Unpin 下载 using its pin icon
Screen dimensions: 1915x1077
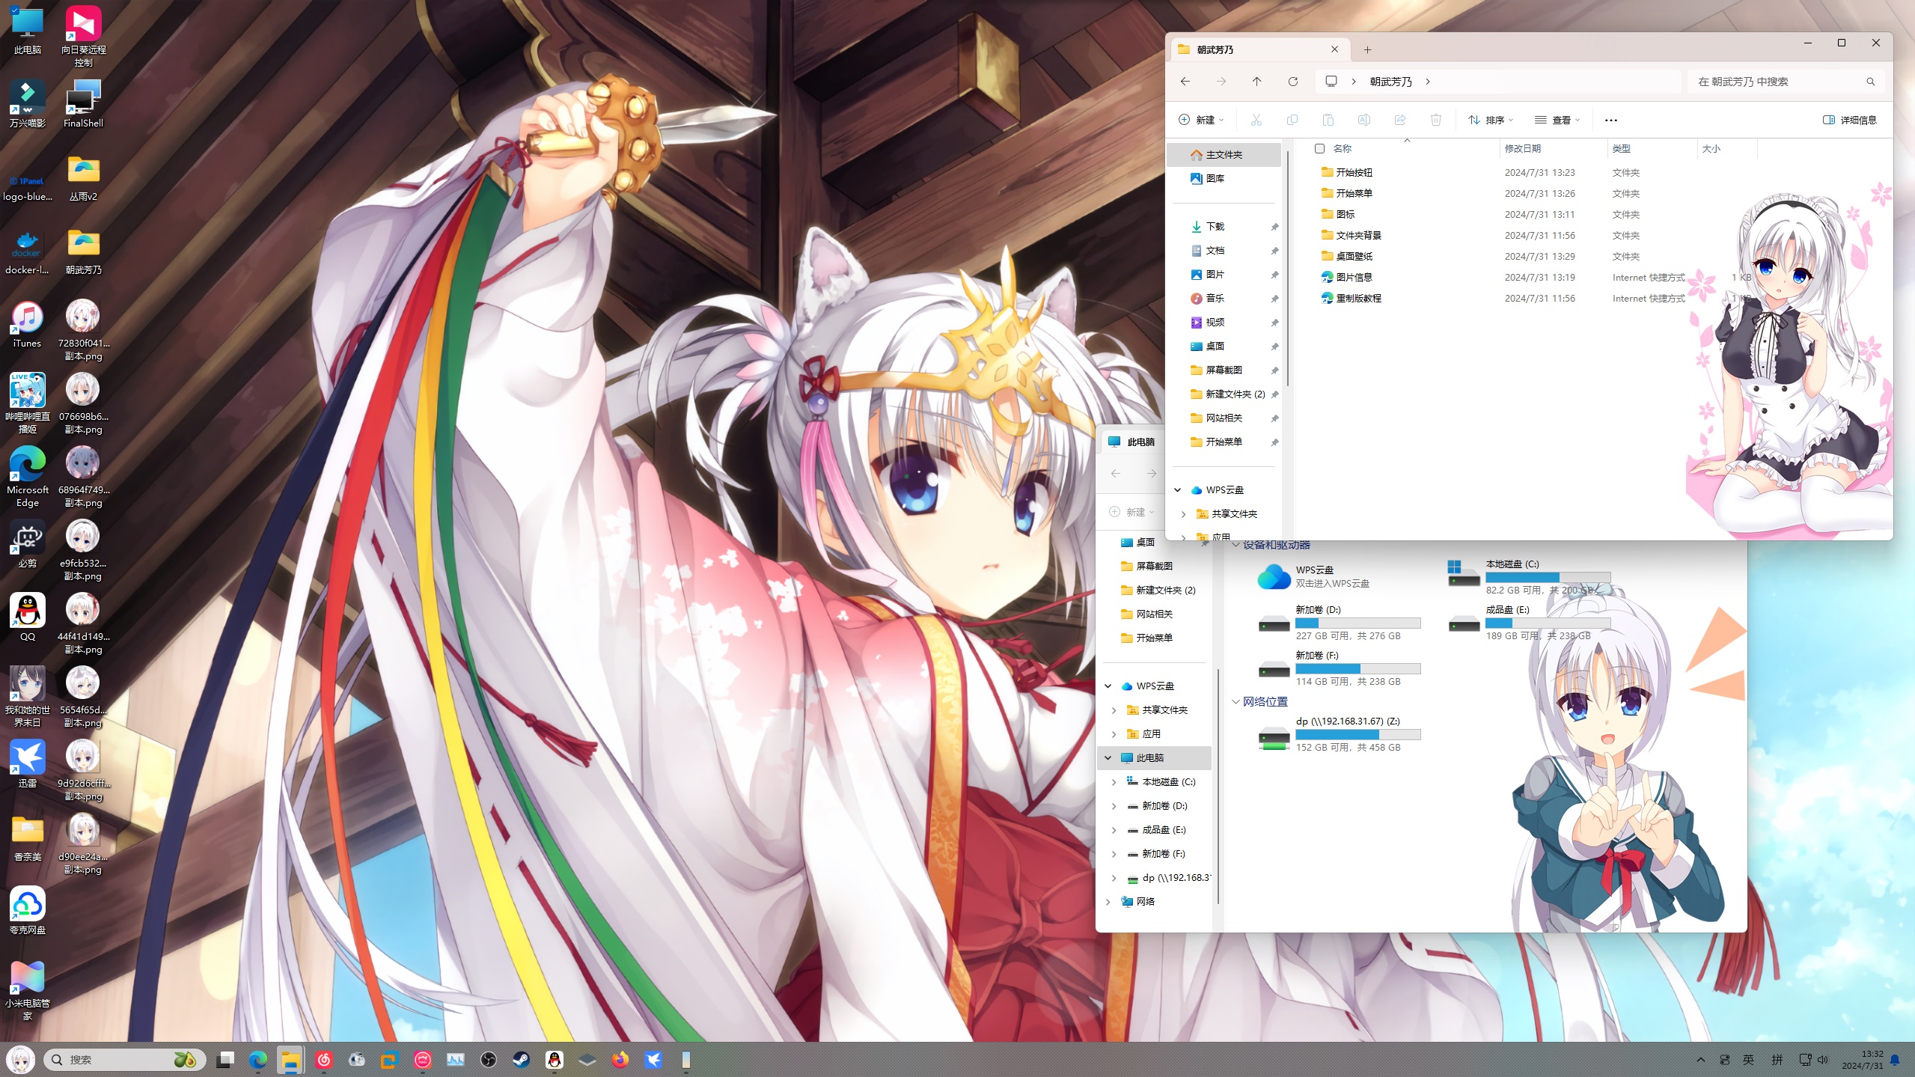(x=1274, y=227)
